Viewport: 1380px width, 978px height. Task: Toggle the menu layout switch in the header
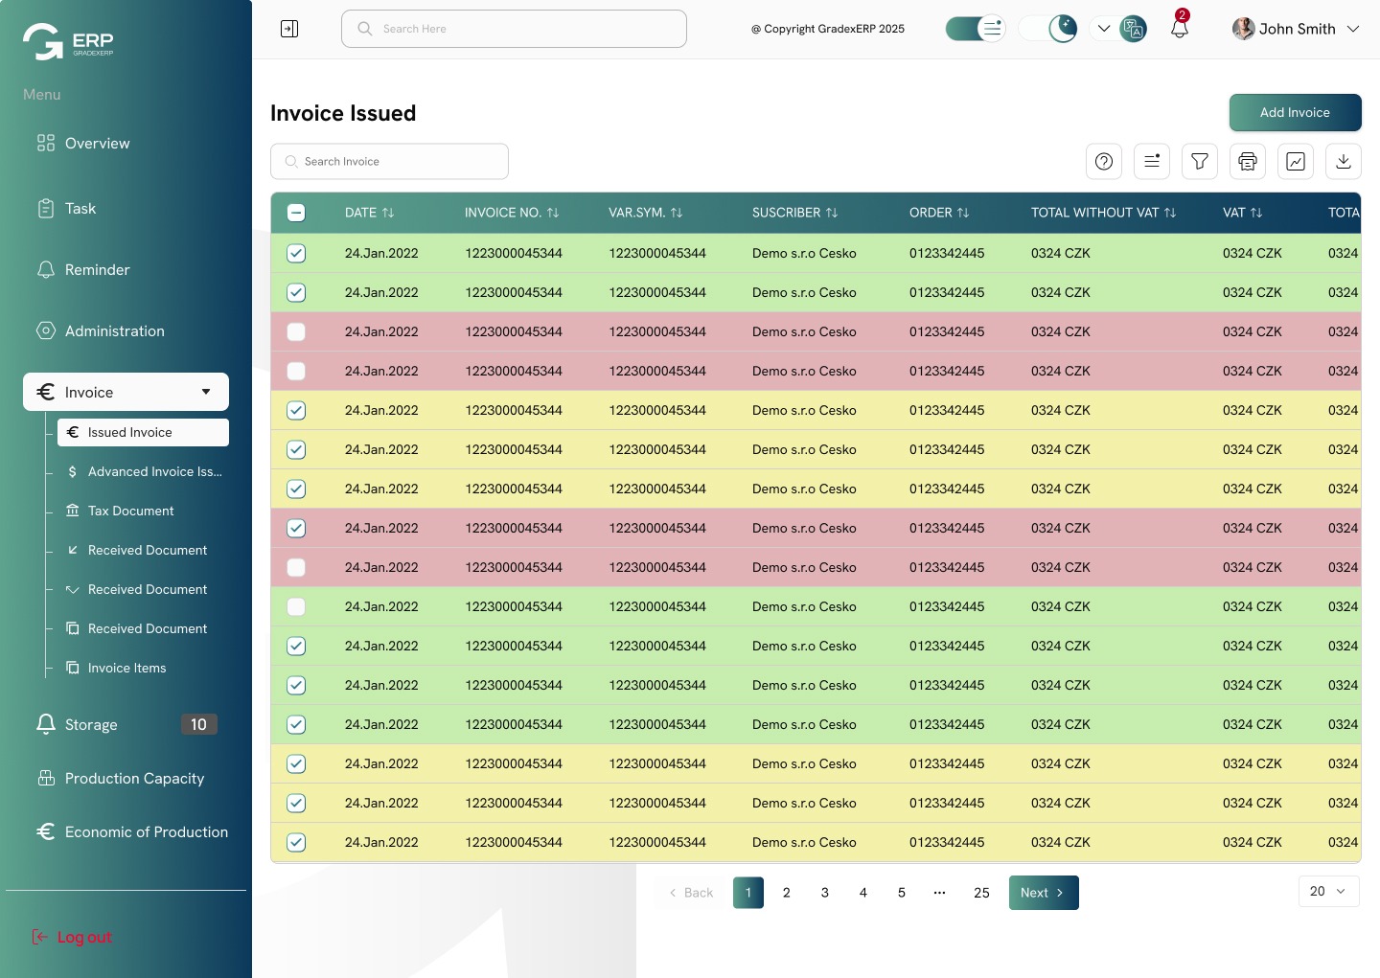975,29
